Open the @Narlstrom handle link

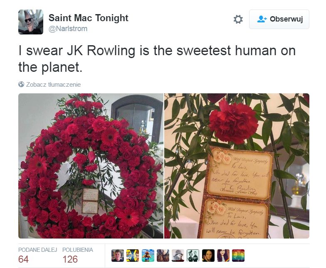68,29
